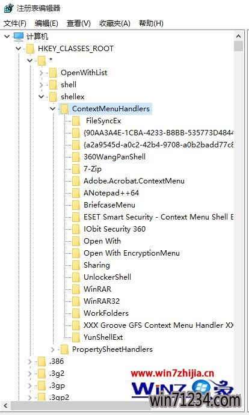
Task: Click the HKEY_CLASSES_ROOT folder icon
Action: pyautogui.click(x=31, y=49)
